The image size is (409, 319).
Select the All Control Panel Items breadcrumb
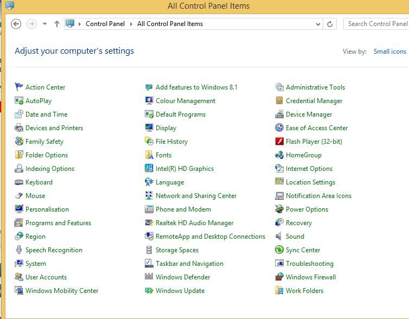click(170, 24)
